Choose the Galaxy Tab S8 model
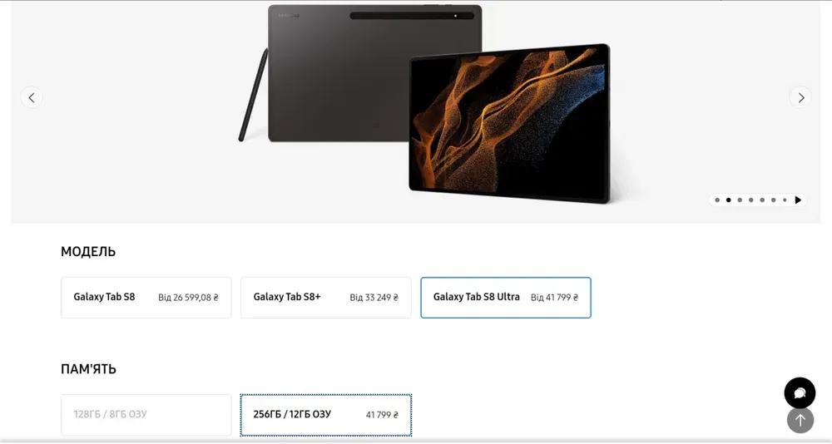 pos(146,298)
